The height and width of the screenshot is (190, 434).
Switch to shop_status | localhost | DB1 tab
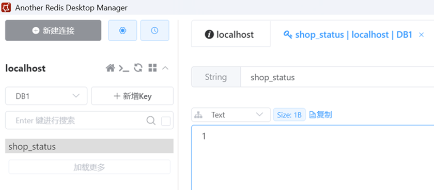click(x=354, y=34)
